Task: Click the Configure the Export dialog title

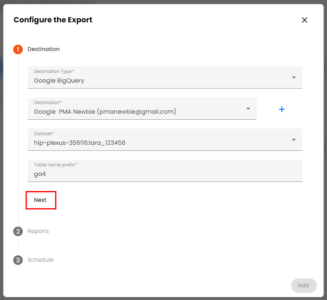Action: click(x=53, y=20)
